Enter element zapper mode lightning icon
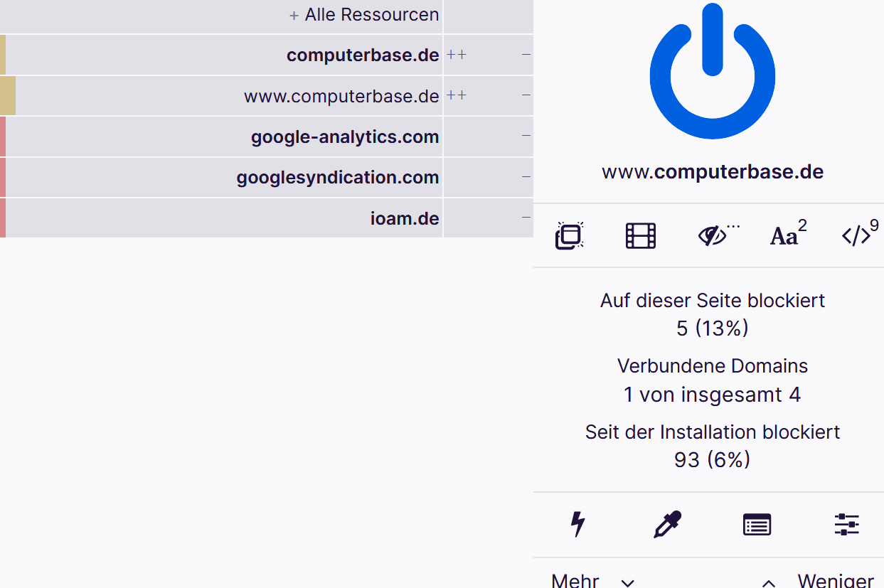This screenshot has height=588, width=884. pos(578,525)
